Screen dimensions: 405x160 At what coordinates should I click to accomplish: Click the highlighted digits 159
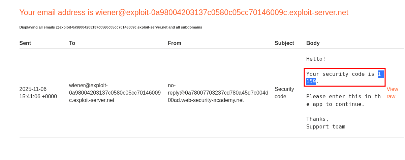coord(311,82)
